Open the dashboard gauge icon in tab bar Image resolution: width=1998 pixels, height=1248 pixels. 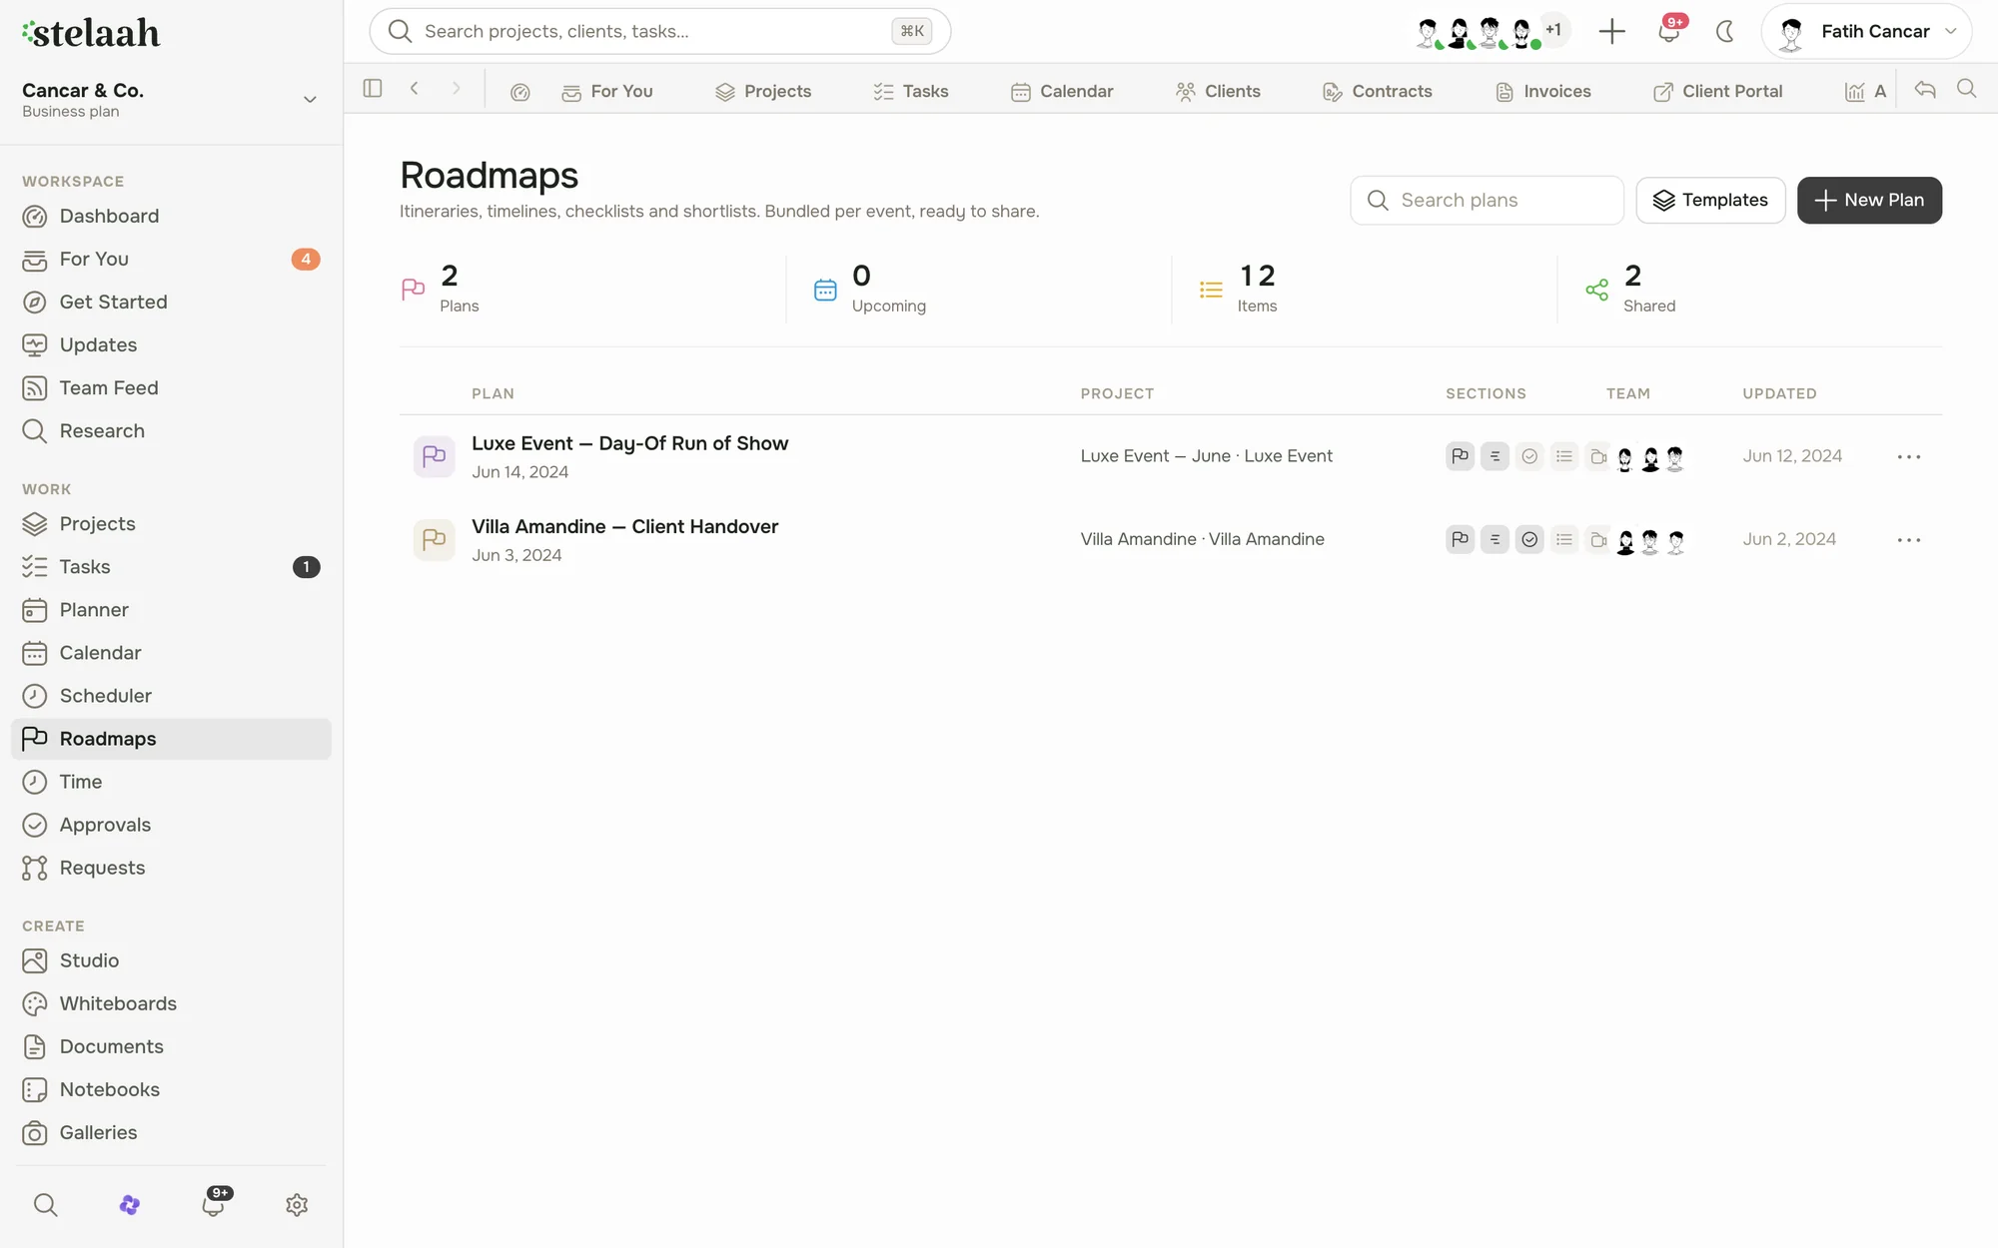[x=519, y=92]
